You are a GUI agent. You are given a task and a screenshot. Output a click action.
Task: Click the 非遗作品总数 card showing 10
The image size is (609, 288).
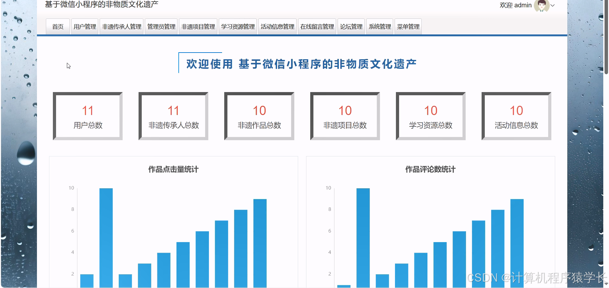(x=259, y=116)
